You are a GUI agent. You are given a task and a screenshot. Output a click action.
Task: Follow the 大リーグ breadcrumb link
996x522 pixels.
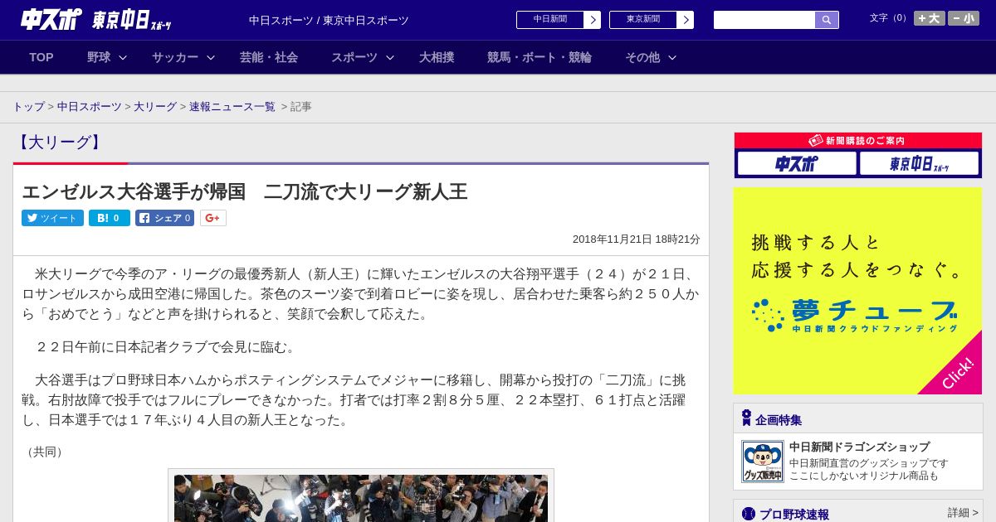(x=155, y=107)
